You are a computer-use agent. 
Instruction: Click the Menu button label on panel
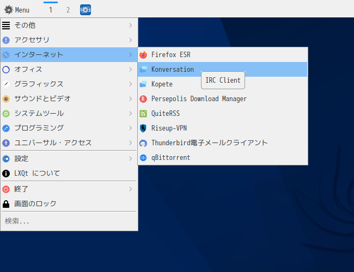coord(22,10)
